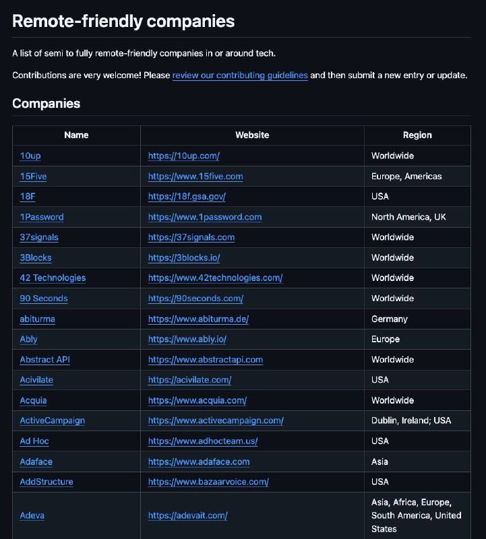Visit the https://www.adaface.com link
Viewport: 486px width, 539px height.
(x=199, y=462)
